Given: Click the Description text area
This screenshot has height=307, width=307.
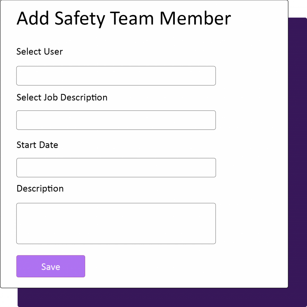Looking at the screenshot, I should coord(116,223).
